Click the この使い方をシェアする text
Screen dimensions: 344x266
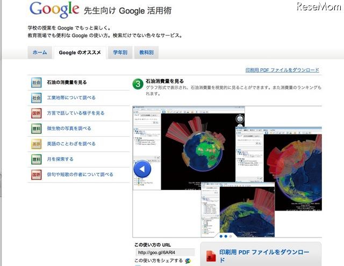tap(159, 261)
